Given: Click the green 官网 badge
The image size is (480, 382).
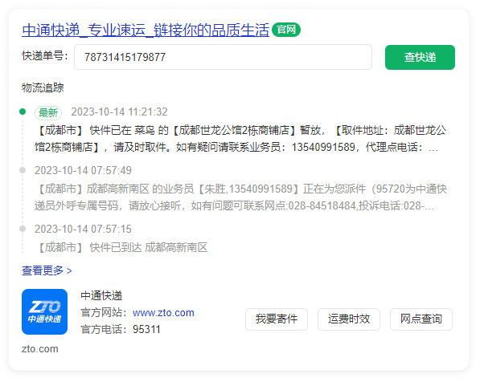Looking at the screenshot, I should [286, 30].
